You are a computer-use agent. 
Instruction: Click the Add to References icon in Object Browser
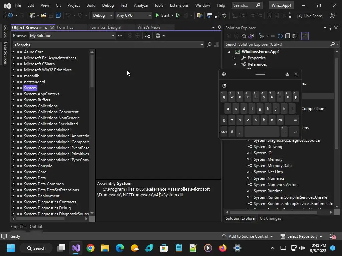click(148, 36)
